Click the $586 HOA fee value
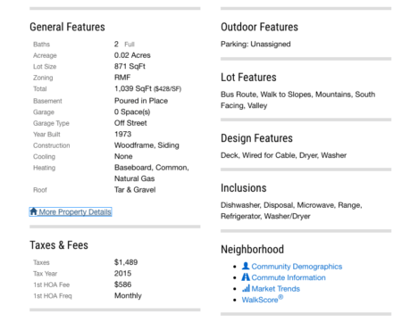The height and width of the screenshot is (322, 402). pos(122,285)
